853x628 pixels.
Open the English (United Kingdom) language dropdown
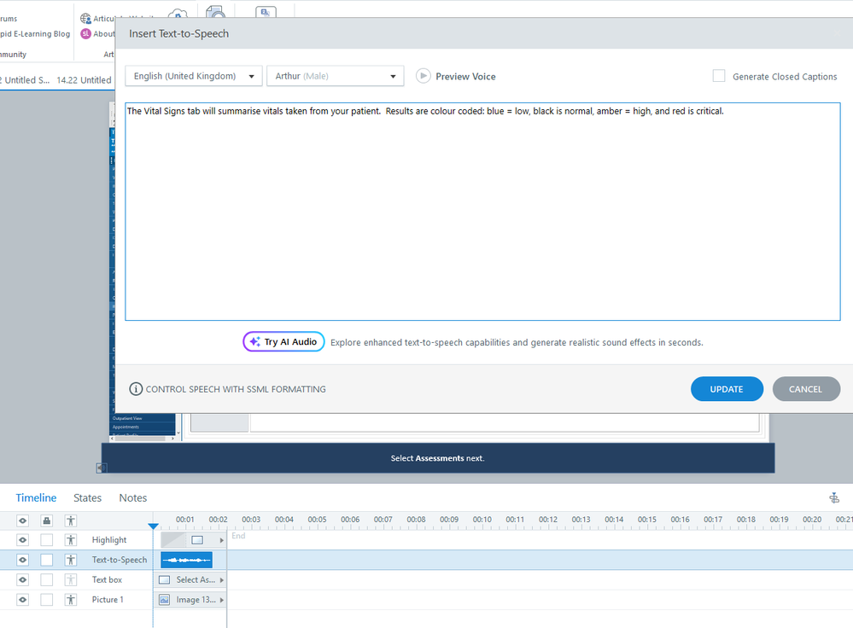194,76
